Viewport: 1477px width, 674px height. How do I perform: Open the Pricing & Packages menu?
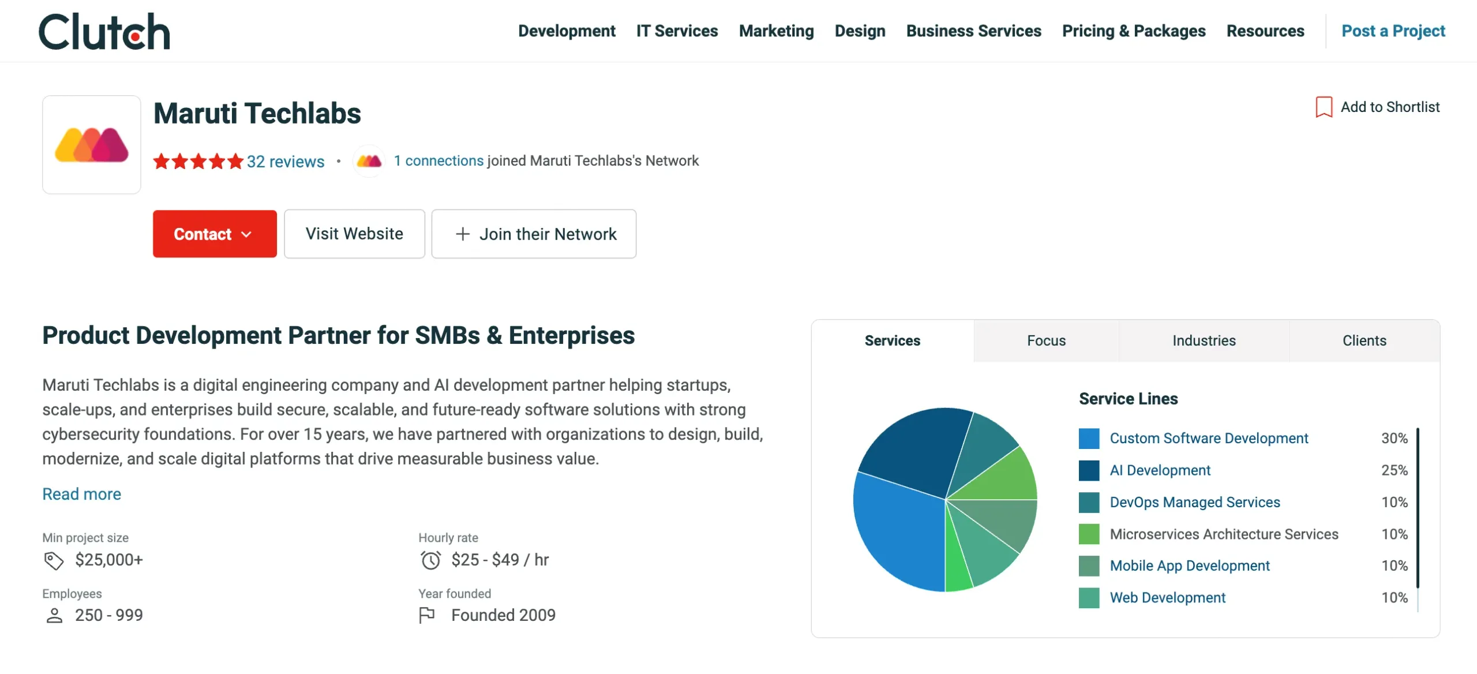(x=1133, y=31)
